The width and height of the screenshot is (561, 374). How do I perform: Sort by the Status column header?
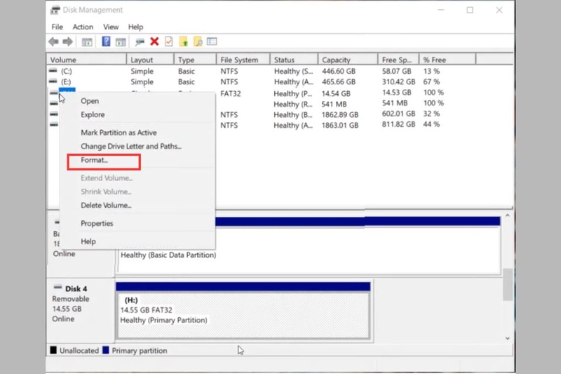click(x=294, y=60)
